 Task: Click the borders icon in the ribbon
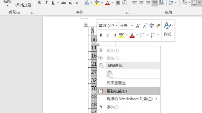coord(194,3)
